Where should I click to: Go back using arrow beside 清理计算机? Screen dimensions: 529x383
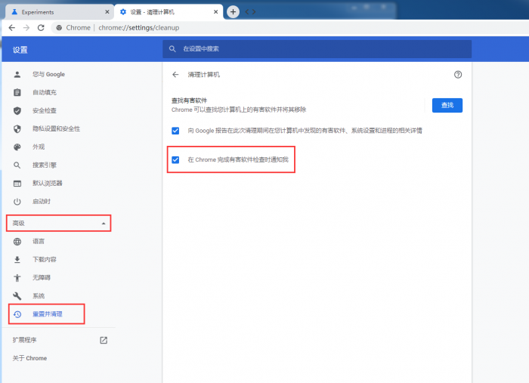175,75
